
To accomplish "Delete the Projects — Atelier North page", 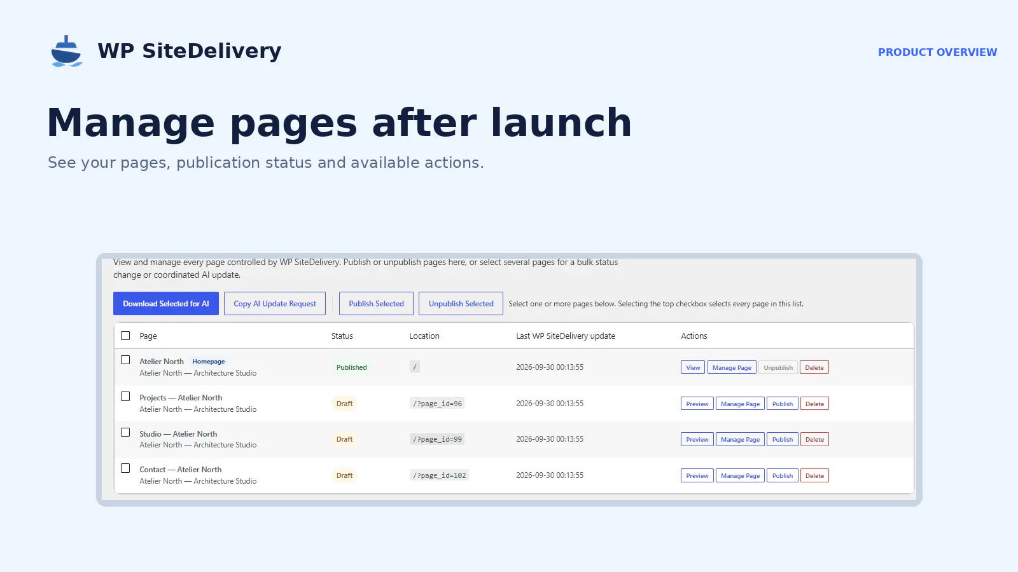I will [x=814, y=404].
